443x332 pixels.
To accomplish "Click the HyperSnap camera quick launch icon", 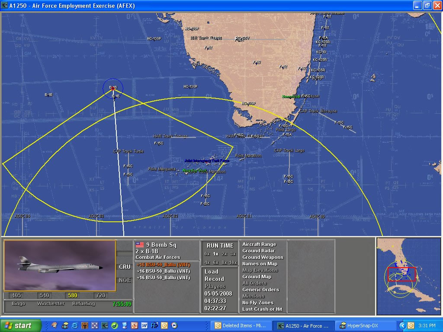I will click(64, 326).
